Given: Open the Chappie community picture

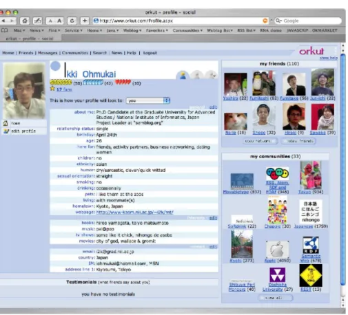Looking at the screenshot, I should pos(277,210).
